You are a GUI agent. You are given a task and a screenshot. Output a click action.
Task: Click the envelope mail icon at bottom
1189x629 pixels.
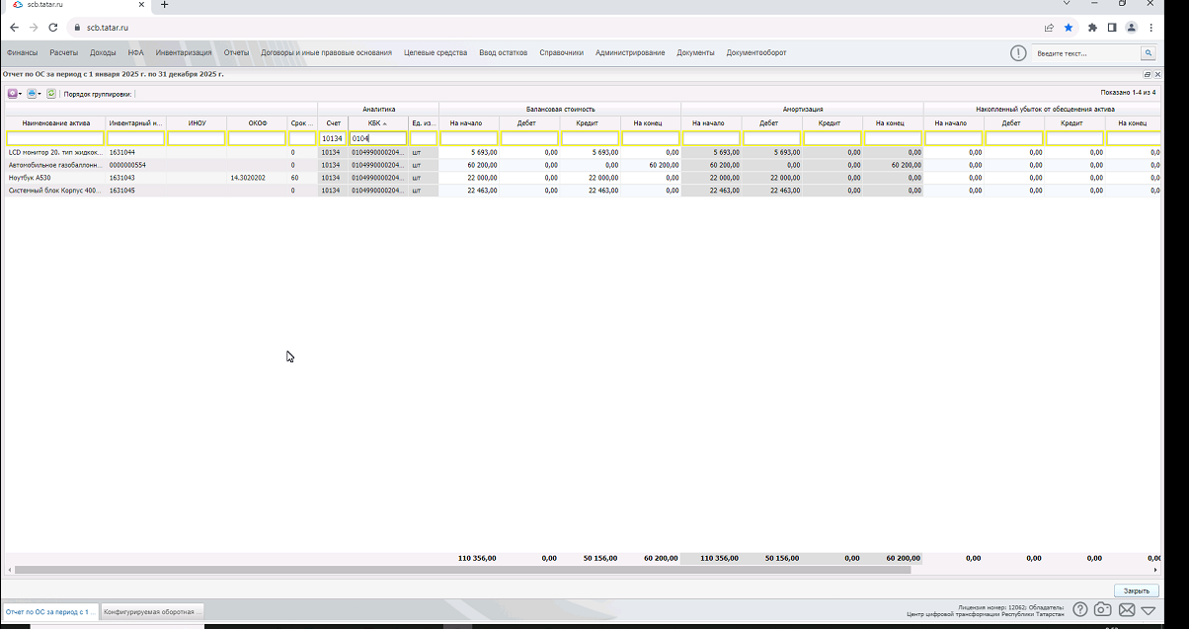(1127, 610)
